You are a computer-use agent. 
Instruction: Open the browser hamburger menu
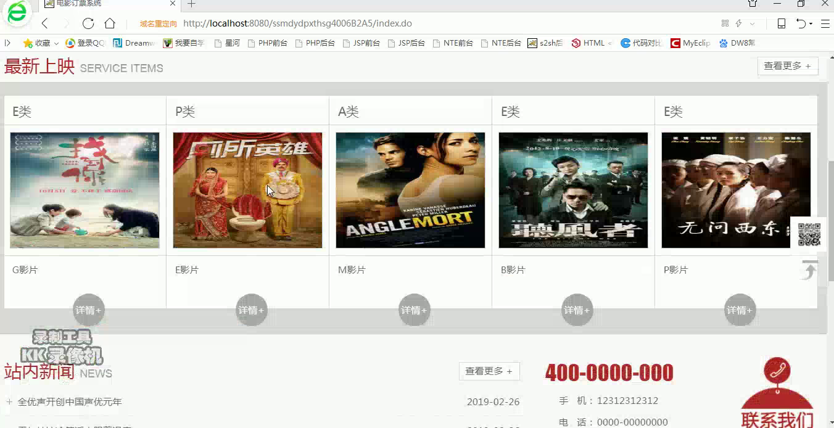(825, 23)
